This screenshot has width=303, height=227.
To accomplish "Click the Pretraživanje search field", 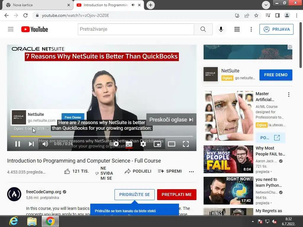I will click(136, 29).
